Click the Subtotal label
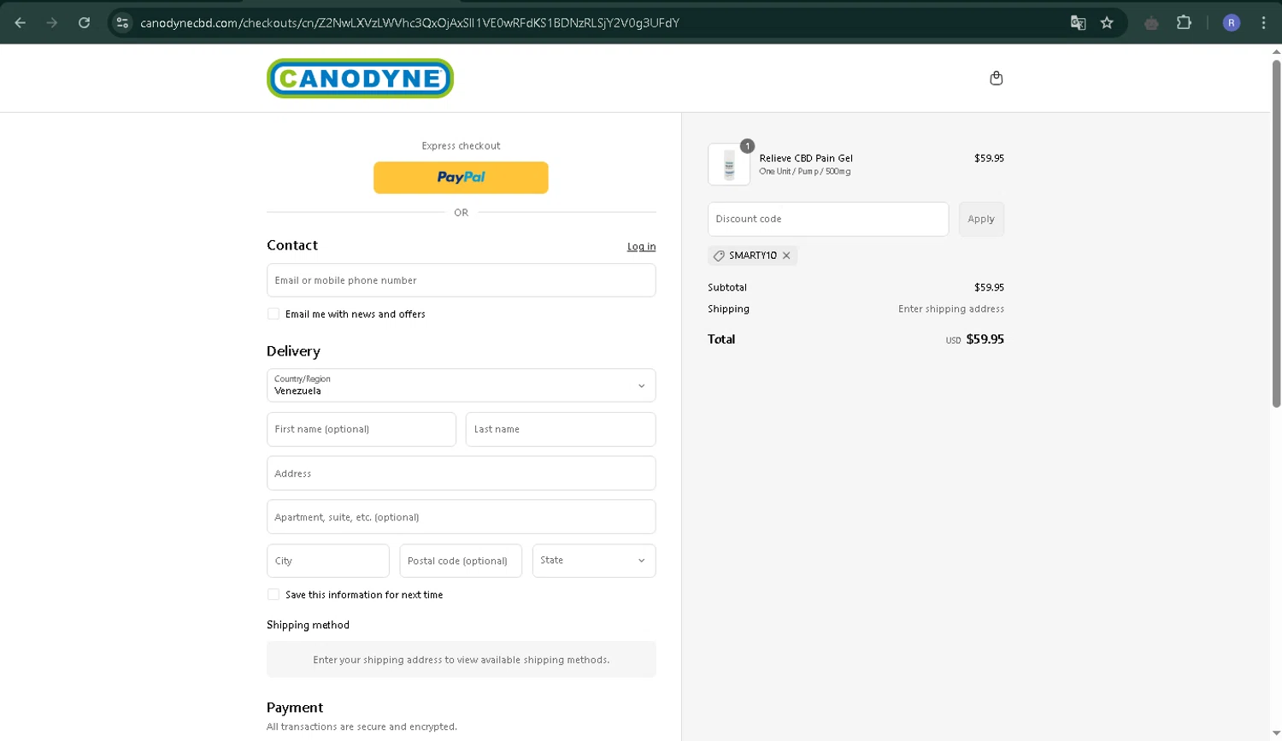 point(727,288)
